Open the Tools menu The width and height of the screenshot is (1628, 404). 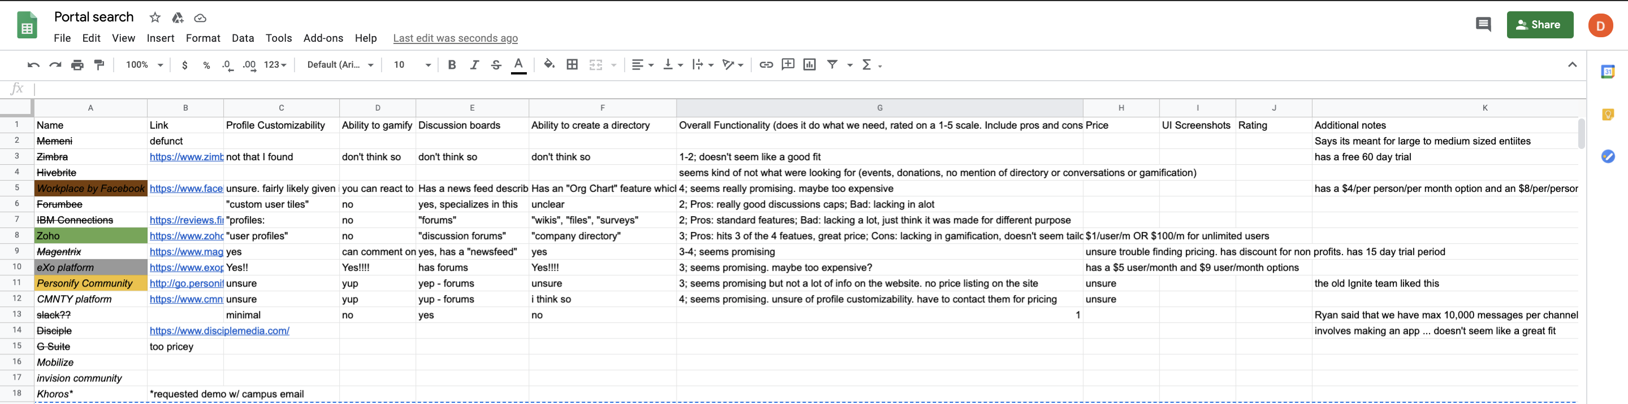pyautogui.click(x=279, y=38)
